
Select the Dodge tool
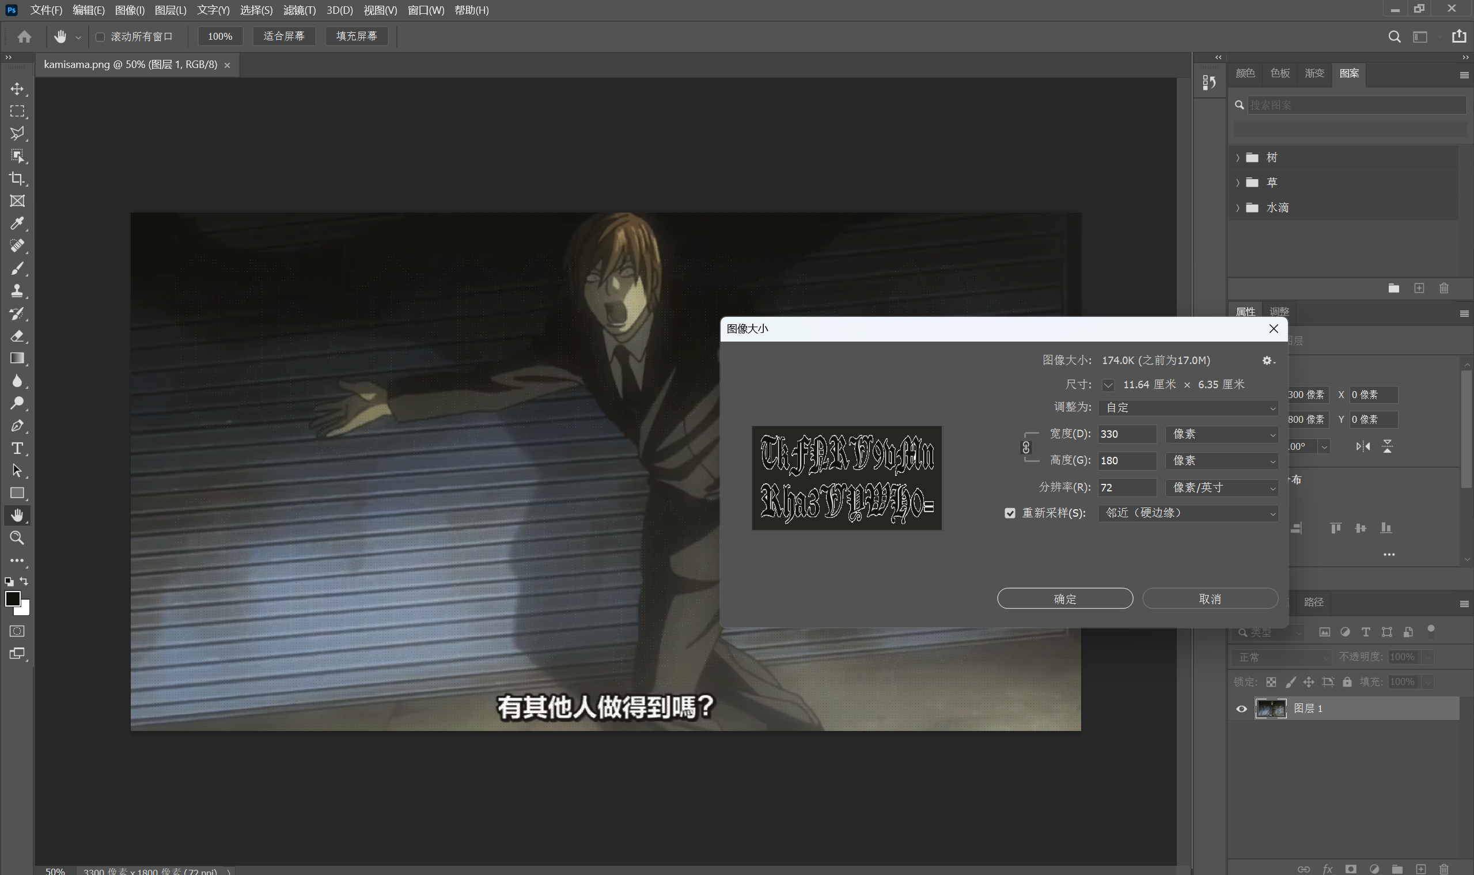[17, 403]
